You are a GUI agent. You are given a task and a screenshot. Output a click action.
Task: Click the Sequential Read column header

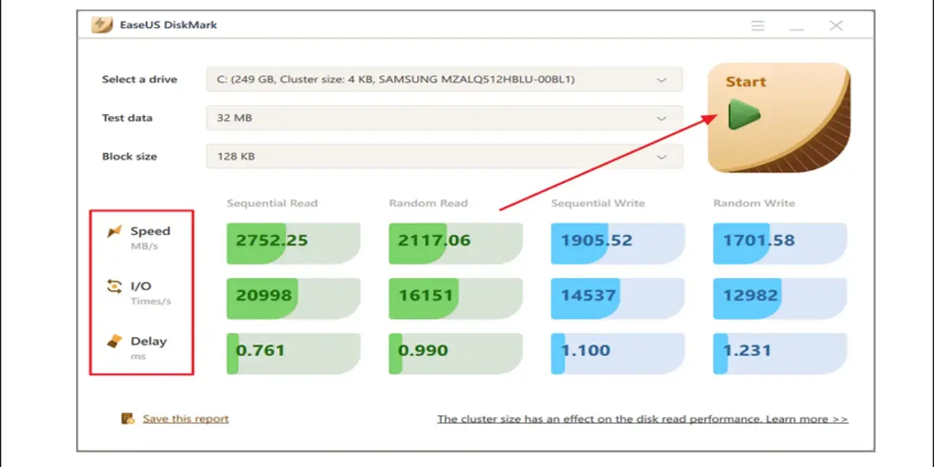click(272, 203)
